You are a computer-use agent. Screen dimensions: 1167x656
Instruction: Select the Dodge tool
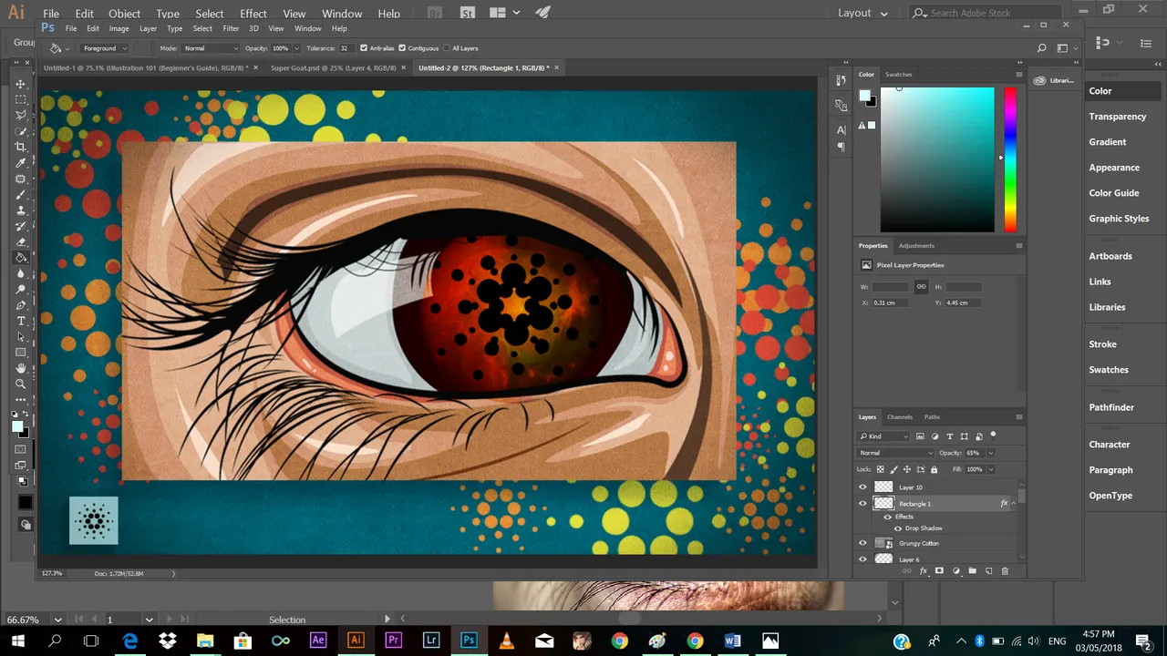point(20,289)
